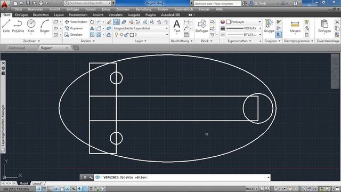
Task: Toggle the MODELL space status button
Action: (251, 189)
